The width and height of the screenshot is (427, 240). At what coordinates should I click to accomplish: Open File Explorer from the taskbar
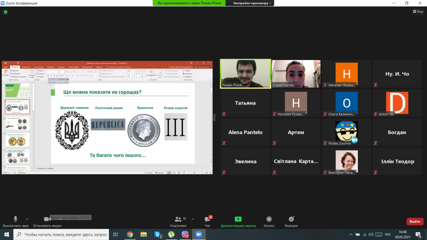(143, 234)
